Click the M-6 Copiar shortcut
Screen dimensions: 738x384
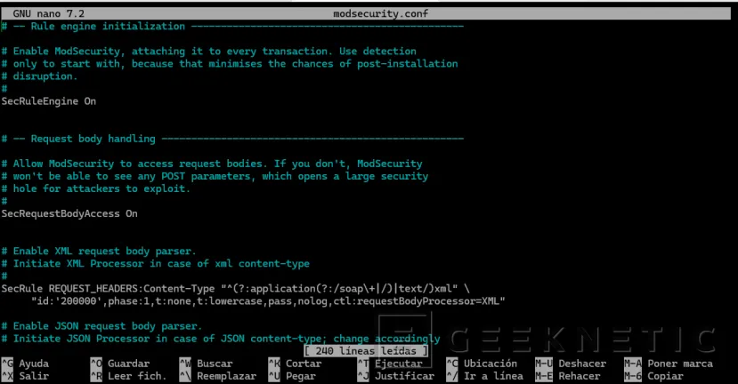pos(653,376)
